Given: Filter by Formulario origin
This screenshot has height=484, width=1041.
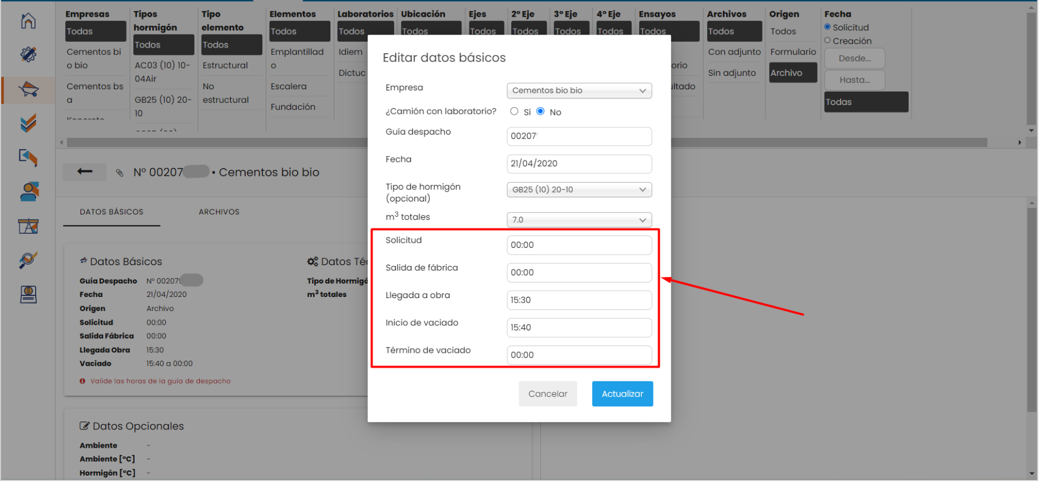Looking at the screenshot, I should point(793,52).
